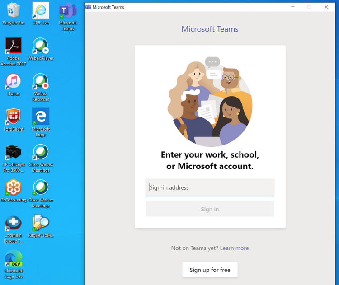Close the Microsoft Teams window

(x=326, y=7)
